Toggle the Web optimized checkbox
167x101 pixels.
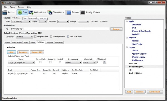[51, 37]
